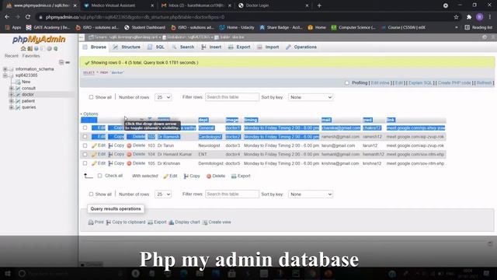Switch to SQL tab
This screenshot has width=497, height=280.
[x=156, y=47]
